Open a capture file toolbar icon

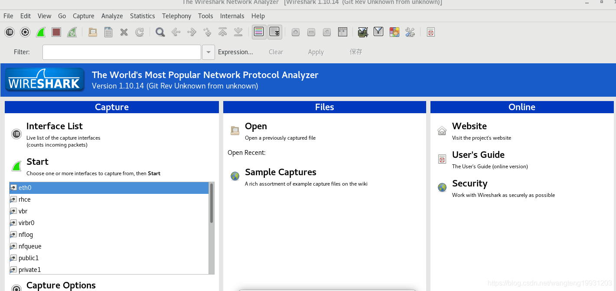point(92,32)
